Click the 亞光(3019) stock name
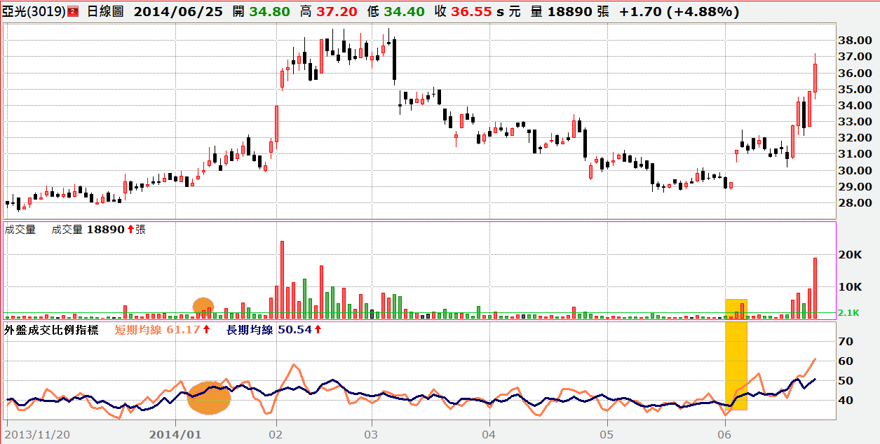 [x=34, y=12]
